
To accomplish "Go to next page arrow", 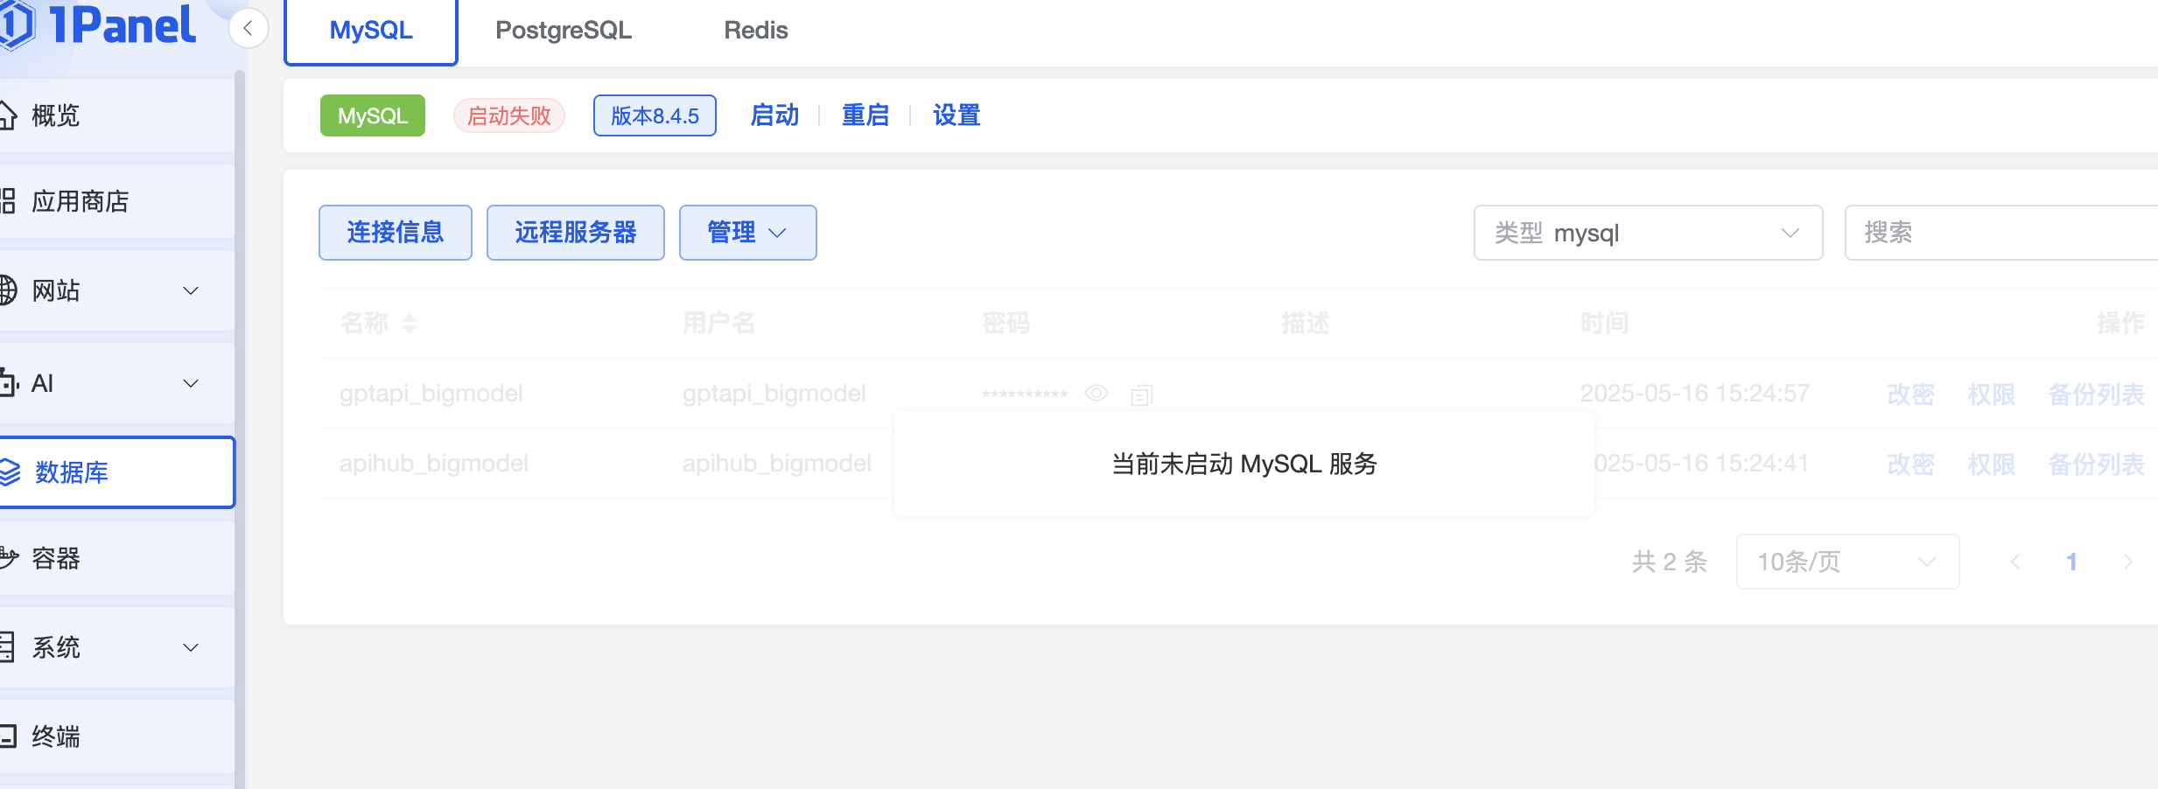I will point(2128,562).
